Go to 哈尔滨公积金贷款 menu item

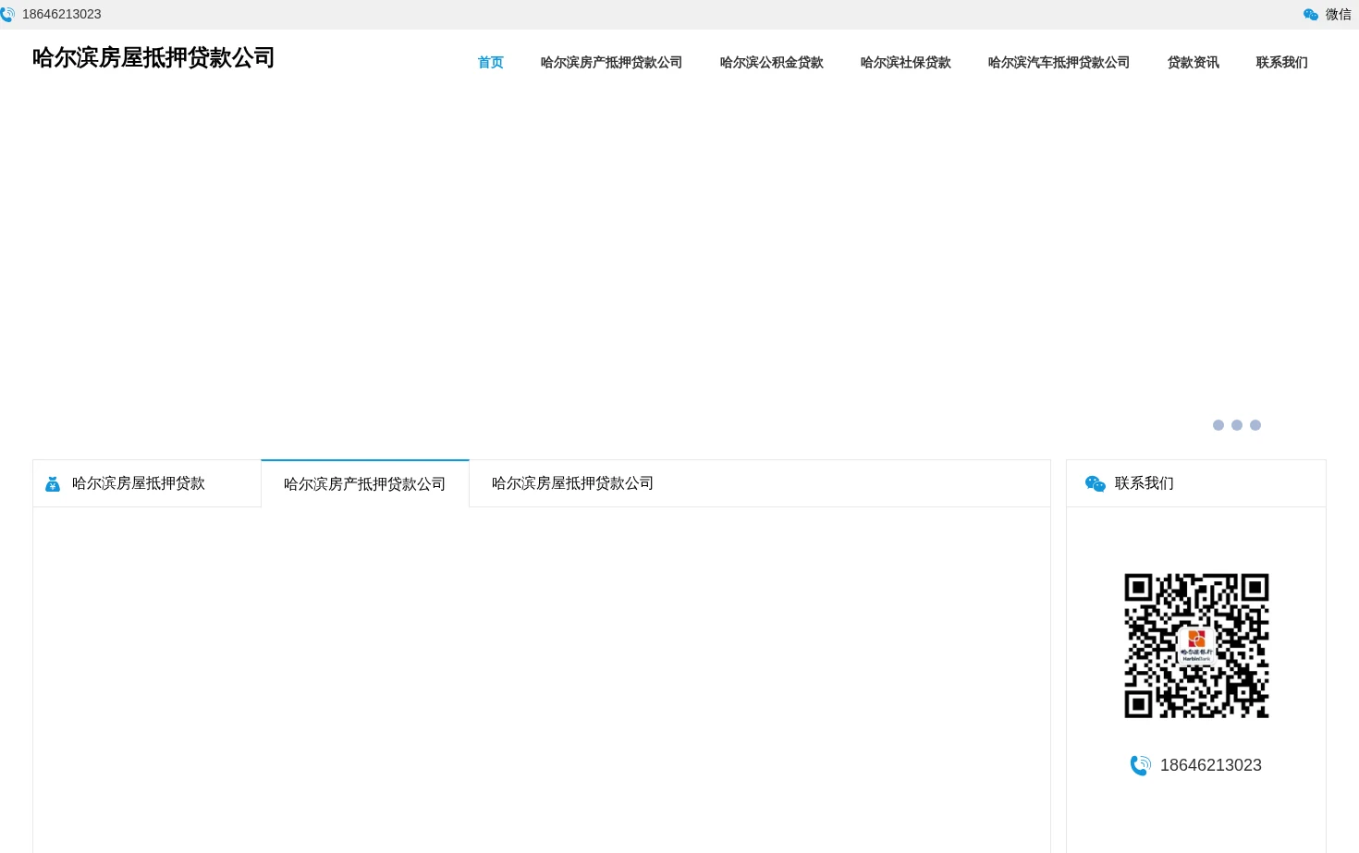771,63
